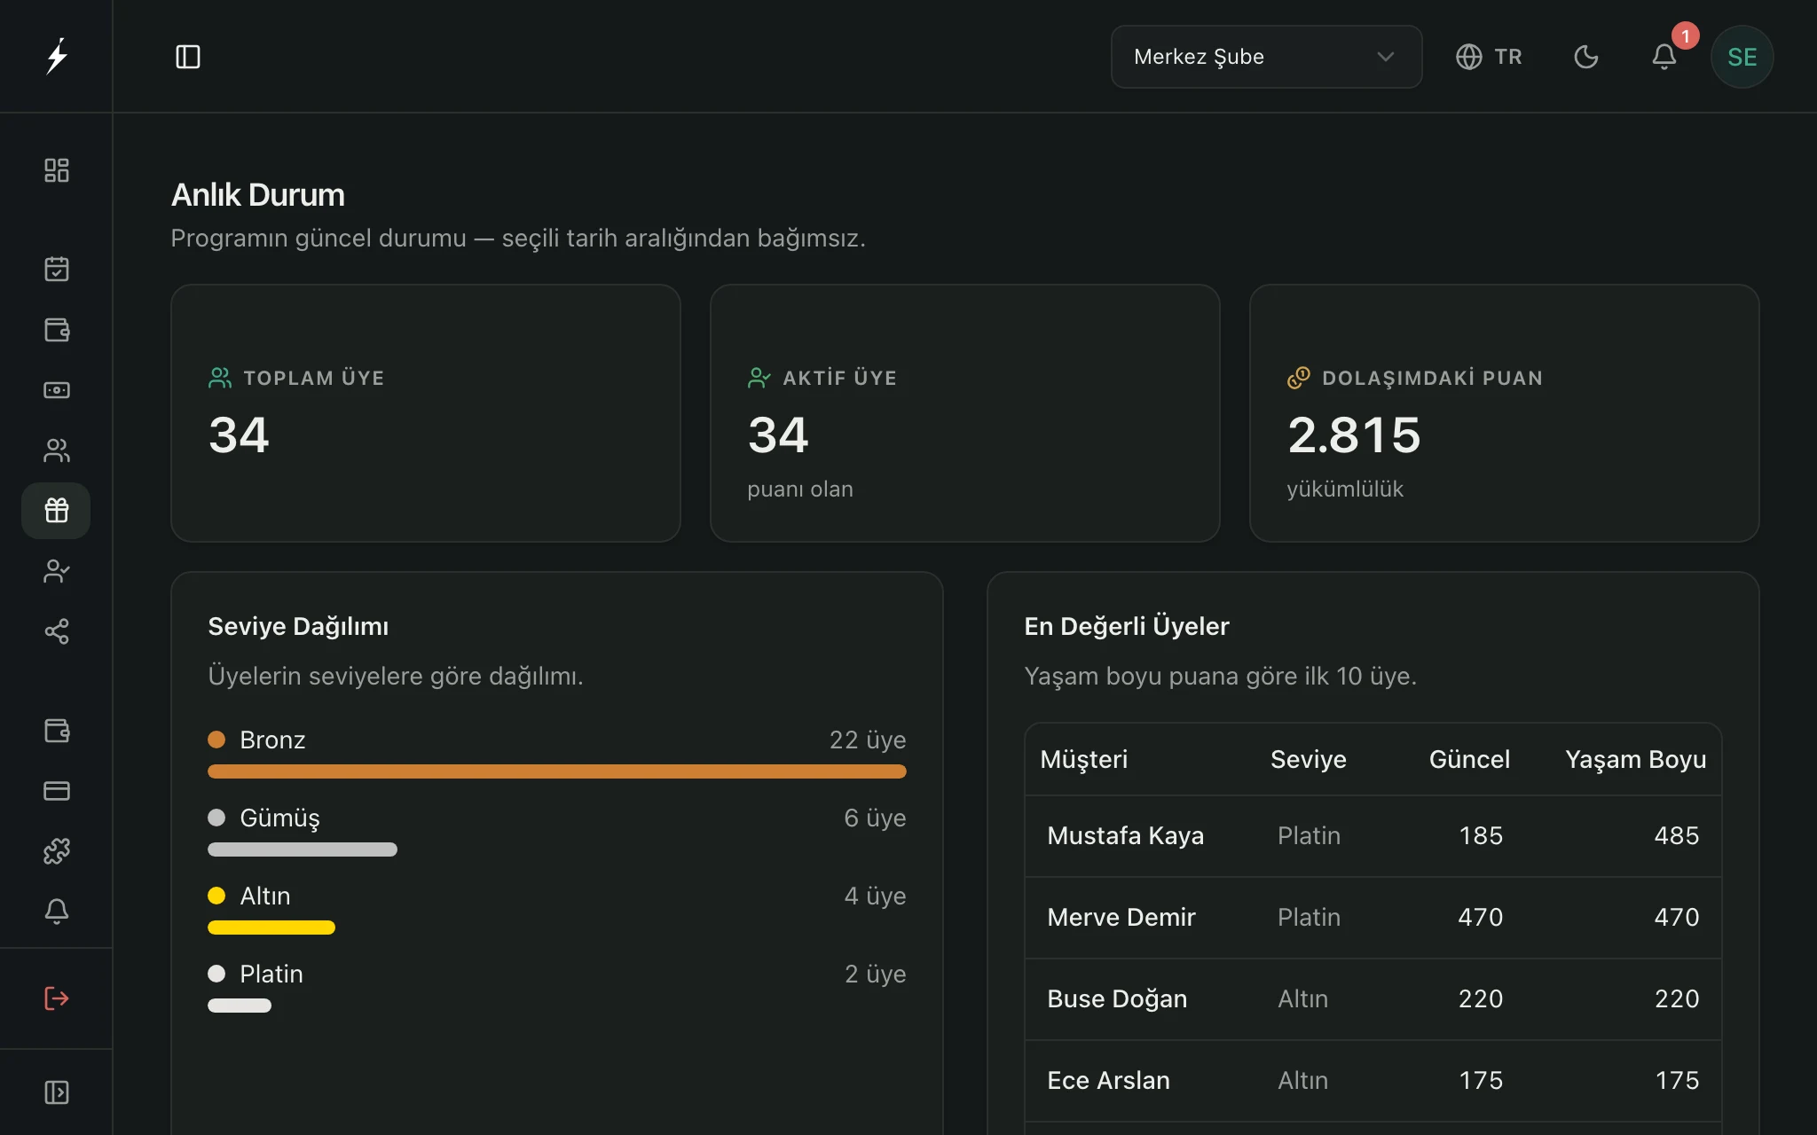Open the share nodes icon in sidebar

[57, 631]
